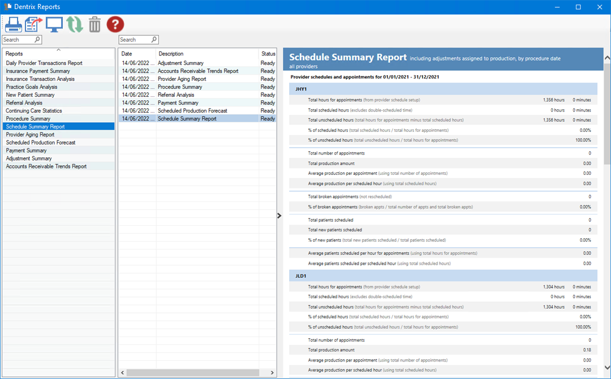Select Schedule Summary Report in Reports list

pyautogui.click(x=58, y=127)
